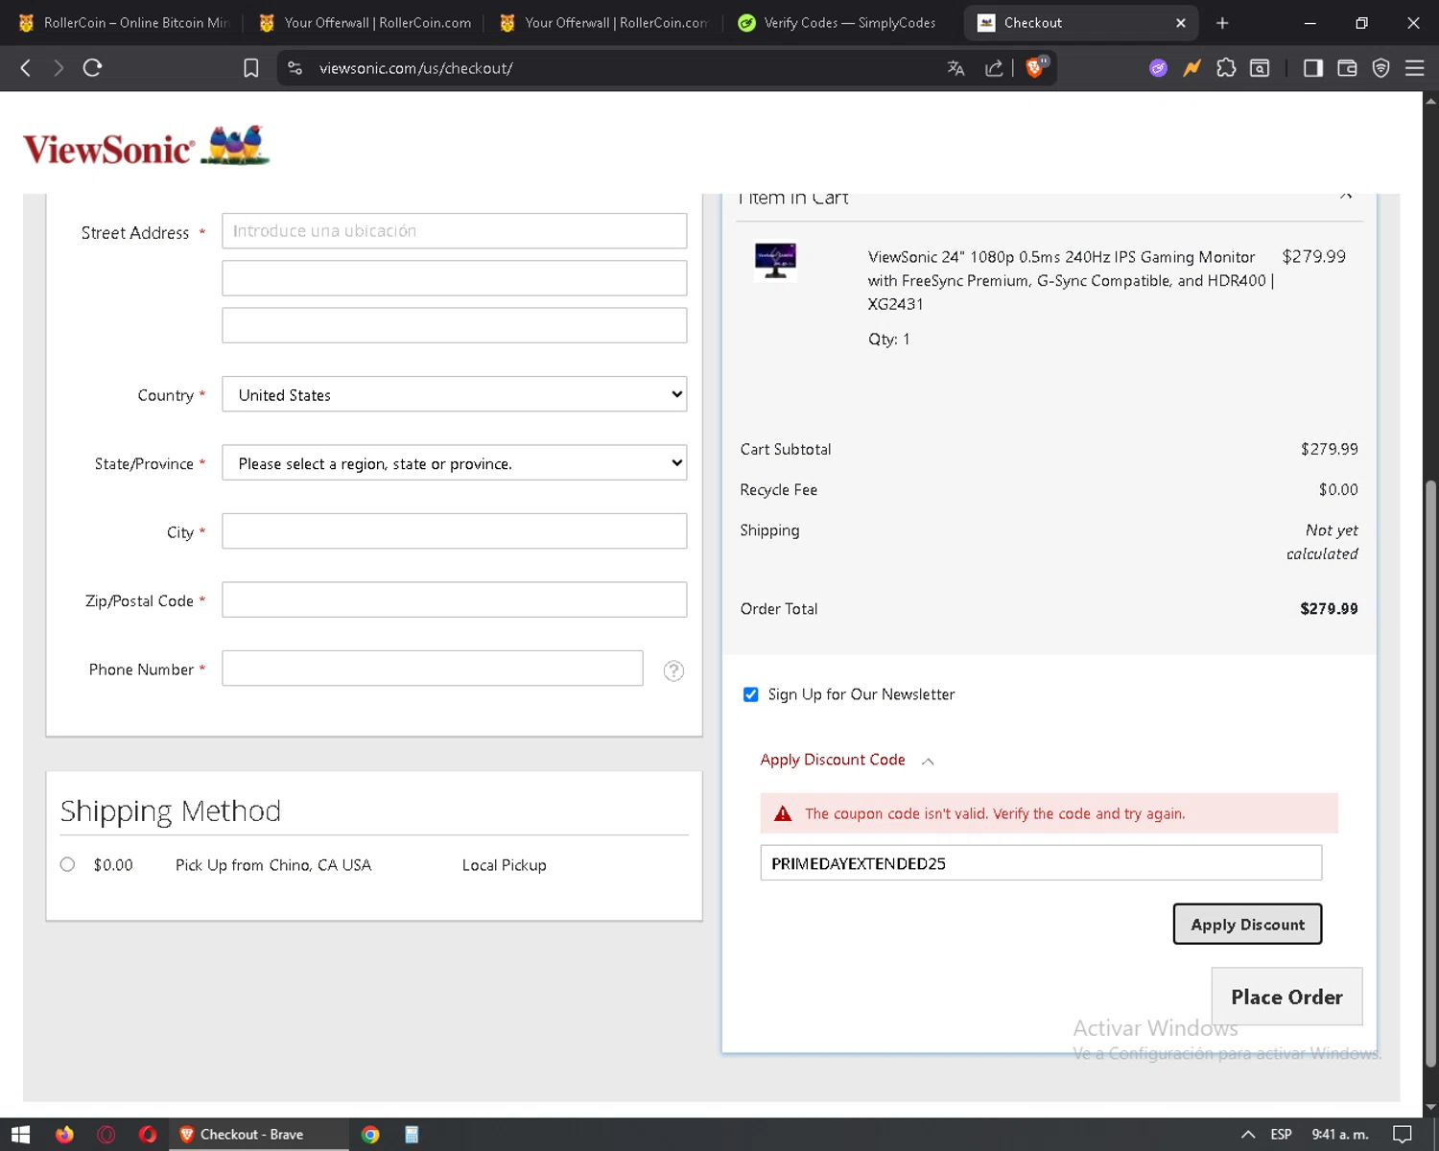Click the 9:41 a. m. clock

tap(1340, 1135)
